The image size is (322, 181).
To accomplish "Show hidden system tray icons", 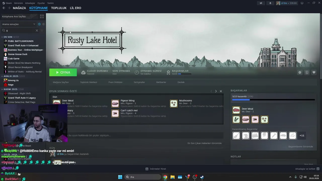I will click(x=290, y=177).
